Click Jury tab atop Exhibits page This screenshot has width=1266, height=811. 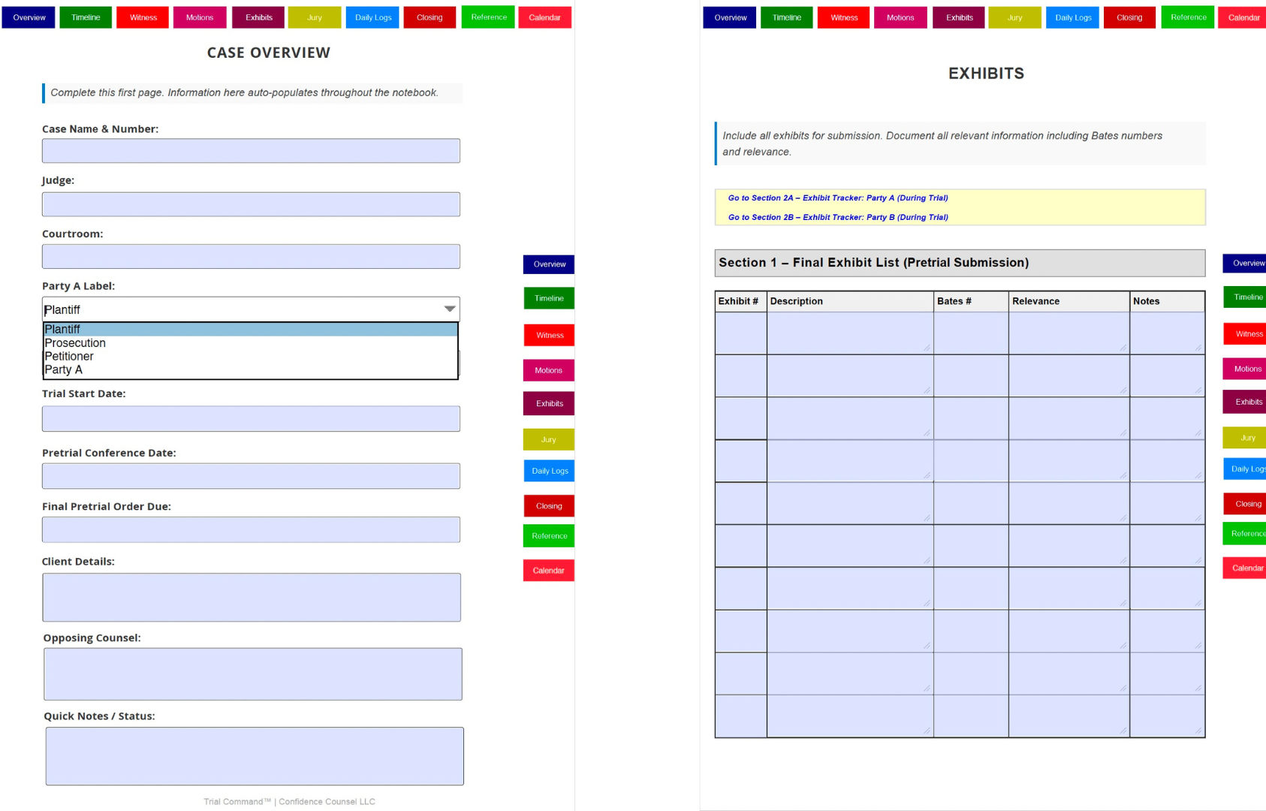coord(1015,17)
